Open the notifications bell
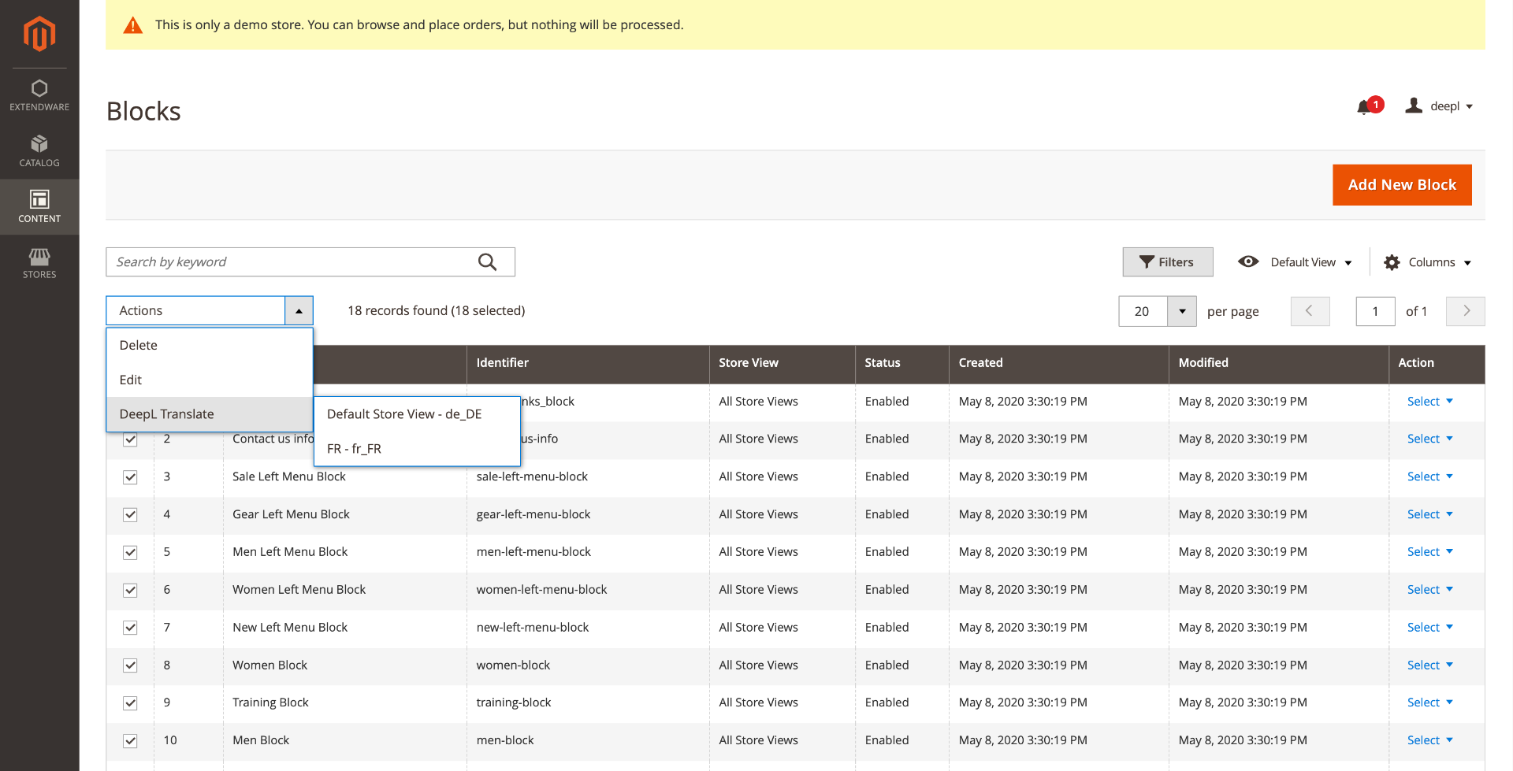 pos(1364,107)
